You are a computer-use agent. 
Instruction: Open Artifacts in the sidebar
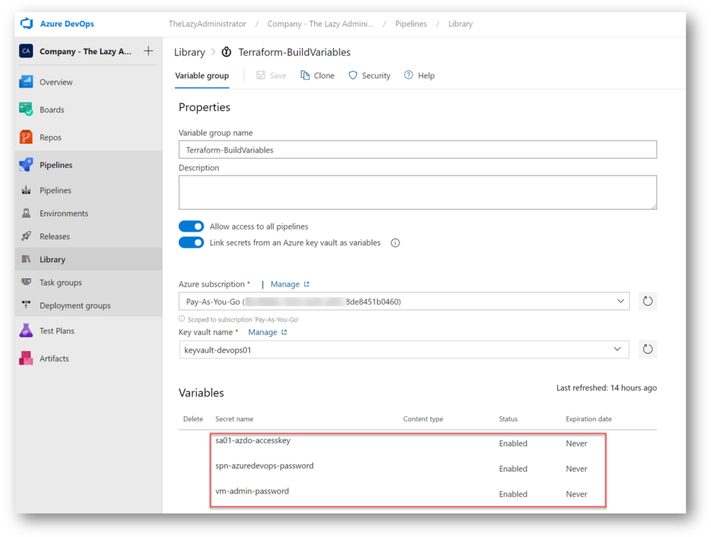(88, 359)
